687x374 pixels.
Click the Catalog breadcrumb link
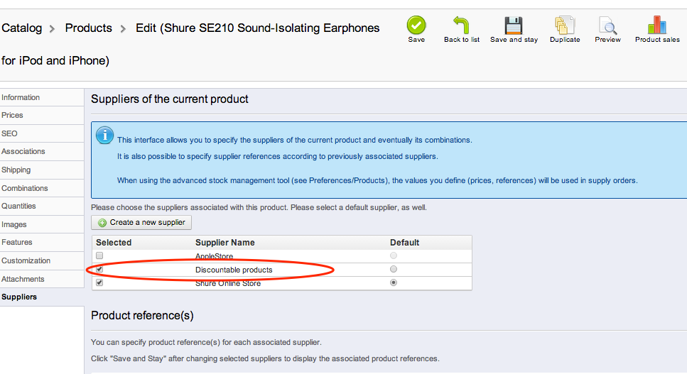(21, 28)
